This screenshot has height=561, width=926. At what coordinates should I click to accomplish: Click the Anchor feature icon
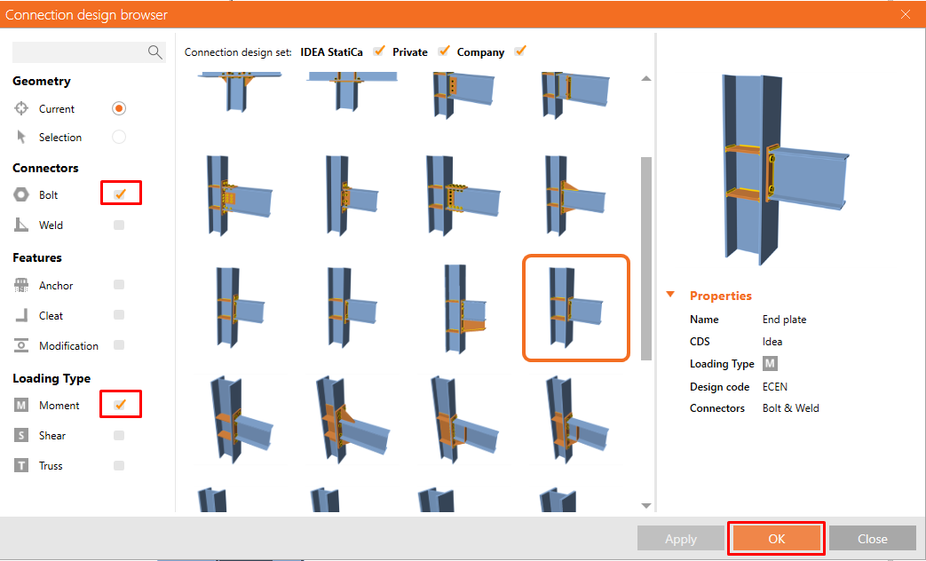click(x=20, y=285)
